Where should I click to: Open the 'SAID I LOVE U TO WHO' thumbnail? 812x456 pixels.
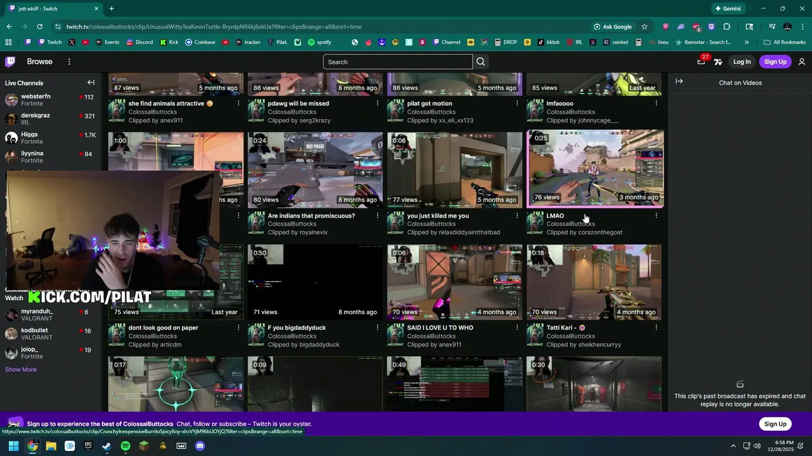coord(455,282)
